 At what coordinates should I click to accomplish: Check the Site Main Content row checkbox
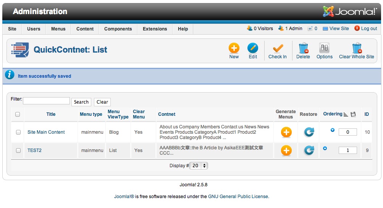(18, 132)
